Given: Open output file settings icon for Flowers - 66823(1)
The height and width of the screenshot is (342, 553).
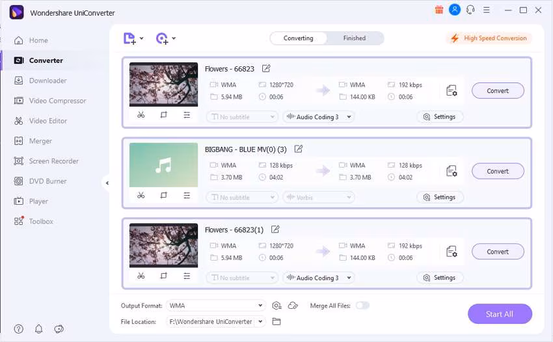Looking at the screenshot, I should click(x=452, y=252).
